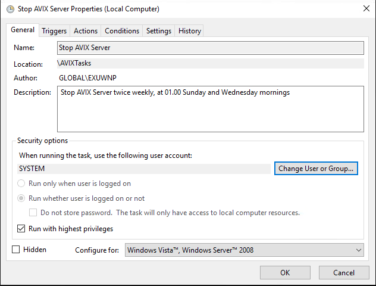Enable the Hidden checkbox
This screenshot has width=376, height=286.
click(x=16, y=250)
